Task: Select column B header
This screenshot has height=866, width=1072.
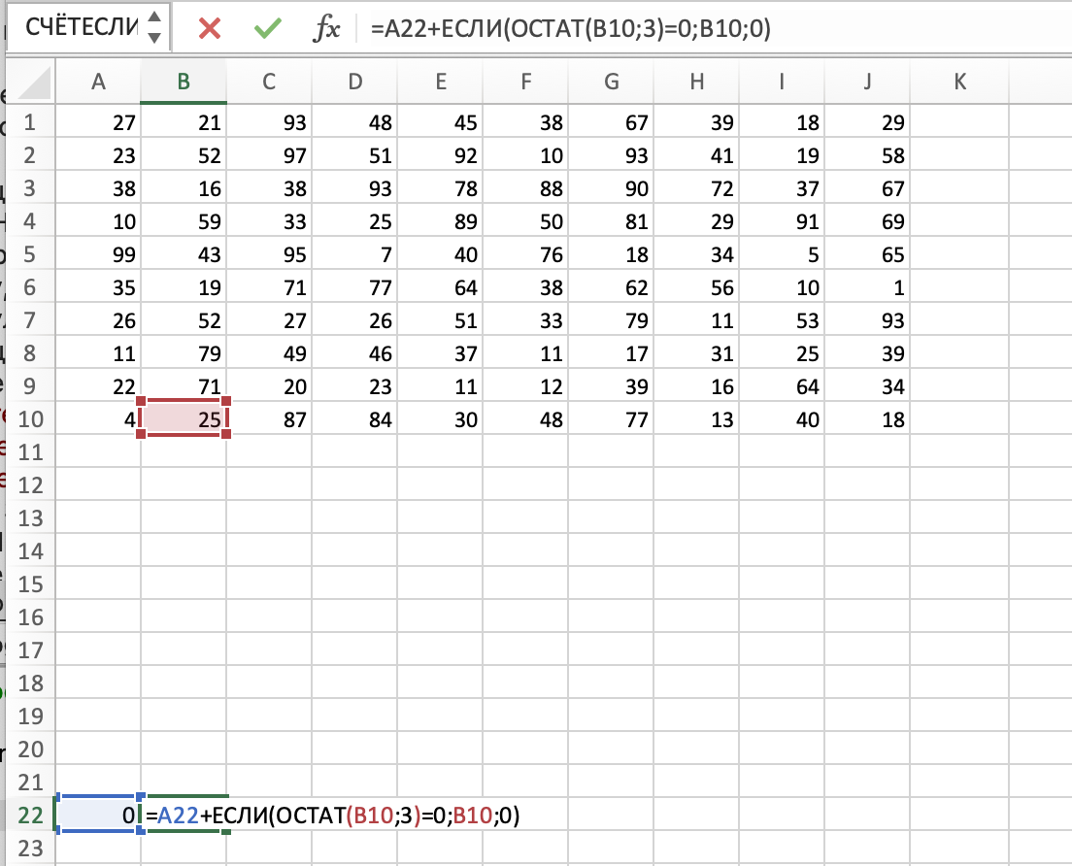Action: pyautogui.click(x=184, y=83)
